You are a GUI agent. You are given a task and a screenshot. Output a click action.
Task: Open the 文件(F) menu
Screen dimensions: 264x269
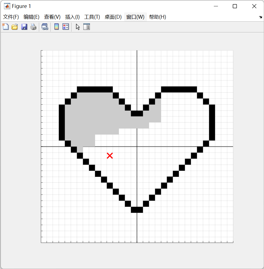tap(11, 17)
